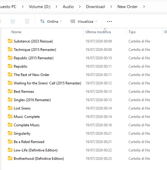167x170 pixels.
Task: Click date 19/07/2026 00:22 of Low-Life
Action: click(x=99, y=150)
